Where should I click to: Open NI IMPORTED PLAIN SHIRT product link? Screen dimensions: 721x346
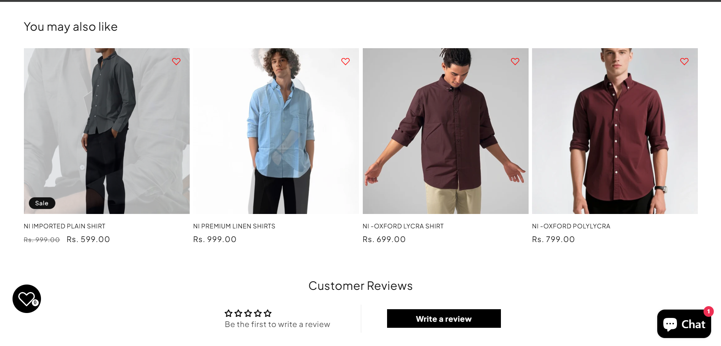65,226
